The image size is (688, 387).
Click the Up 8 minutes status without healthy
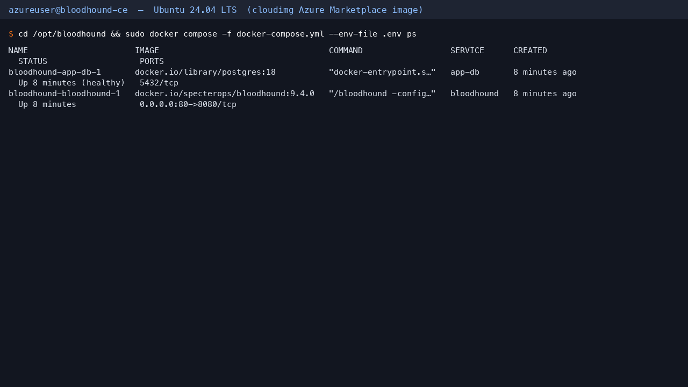47,104
